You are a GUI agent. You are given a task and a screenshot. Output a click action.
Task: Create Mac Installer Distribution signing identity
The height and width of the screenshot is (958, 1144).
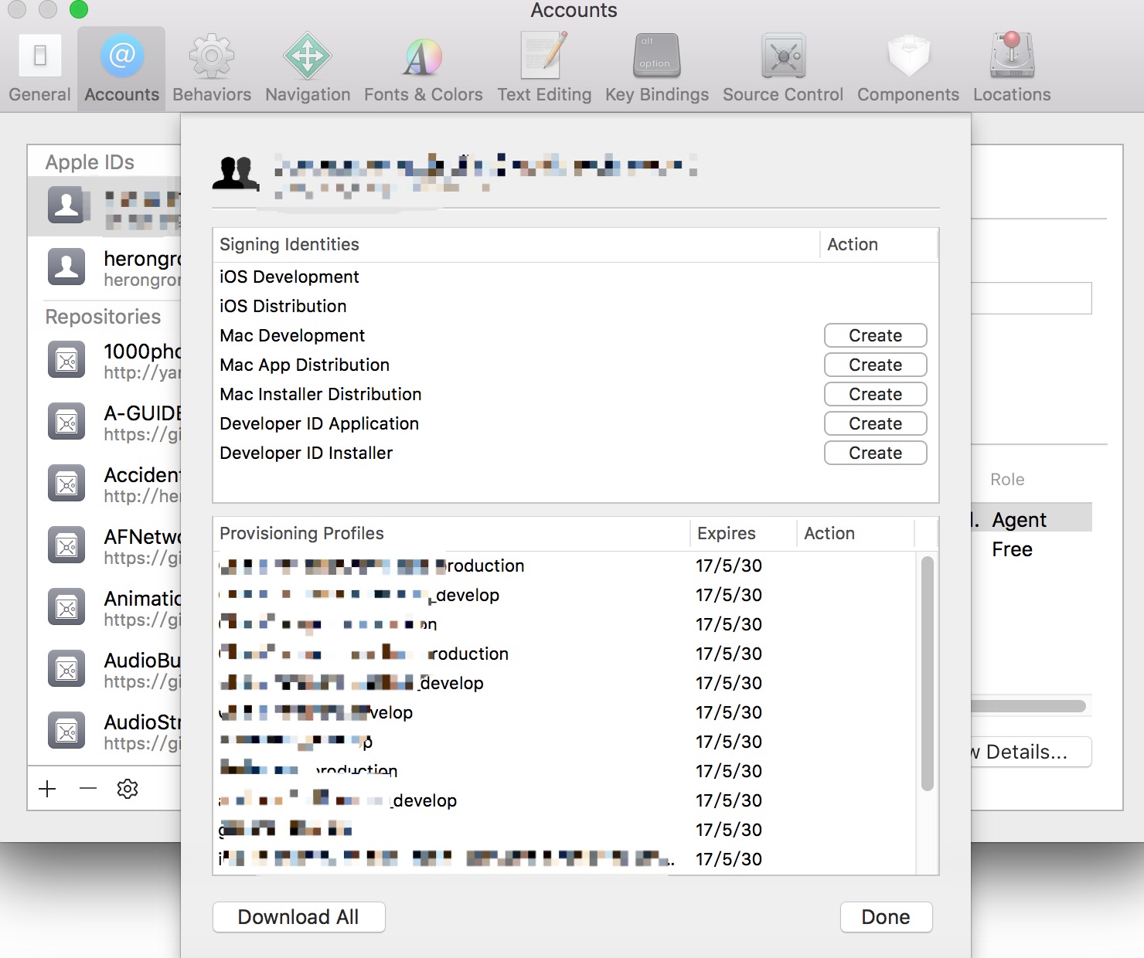(875, 394)
